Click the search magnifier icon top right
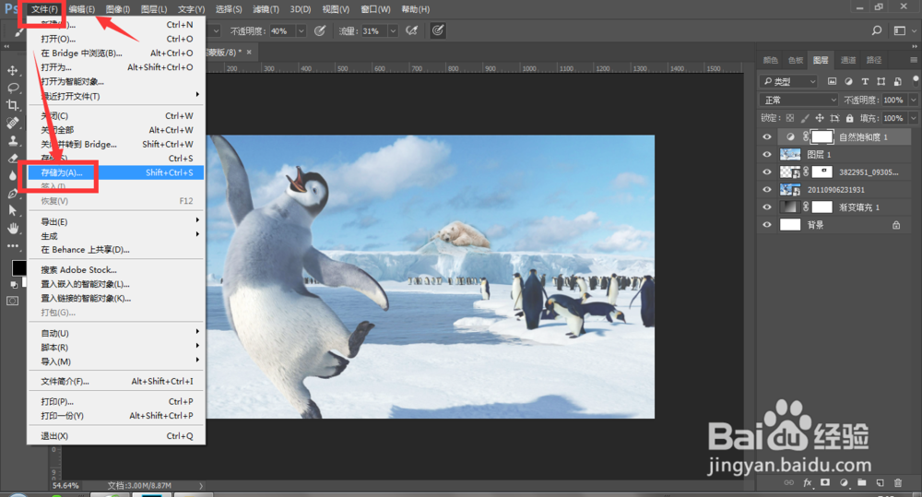The image size is (922, 497). (877, 30)
